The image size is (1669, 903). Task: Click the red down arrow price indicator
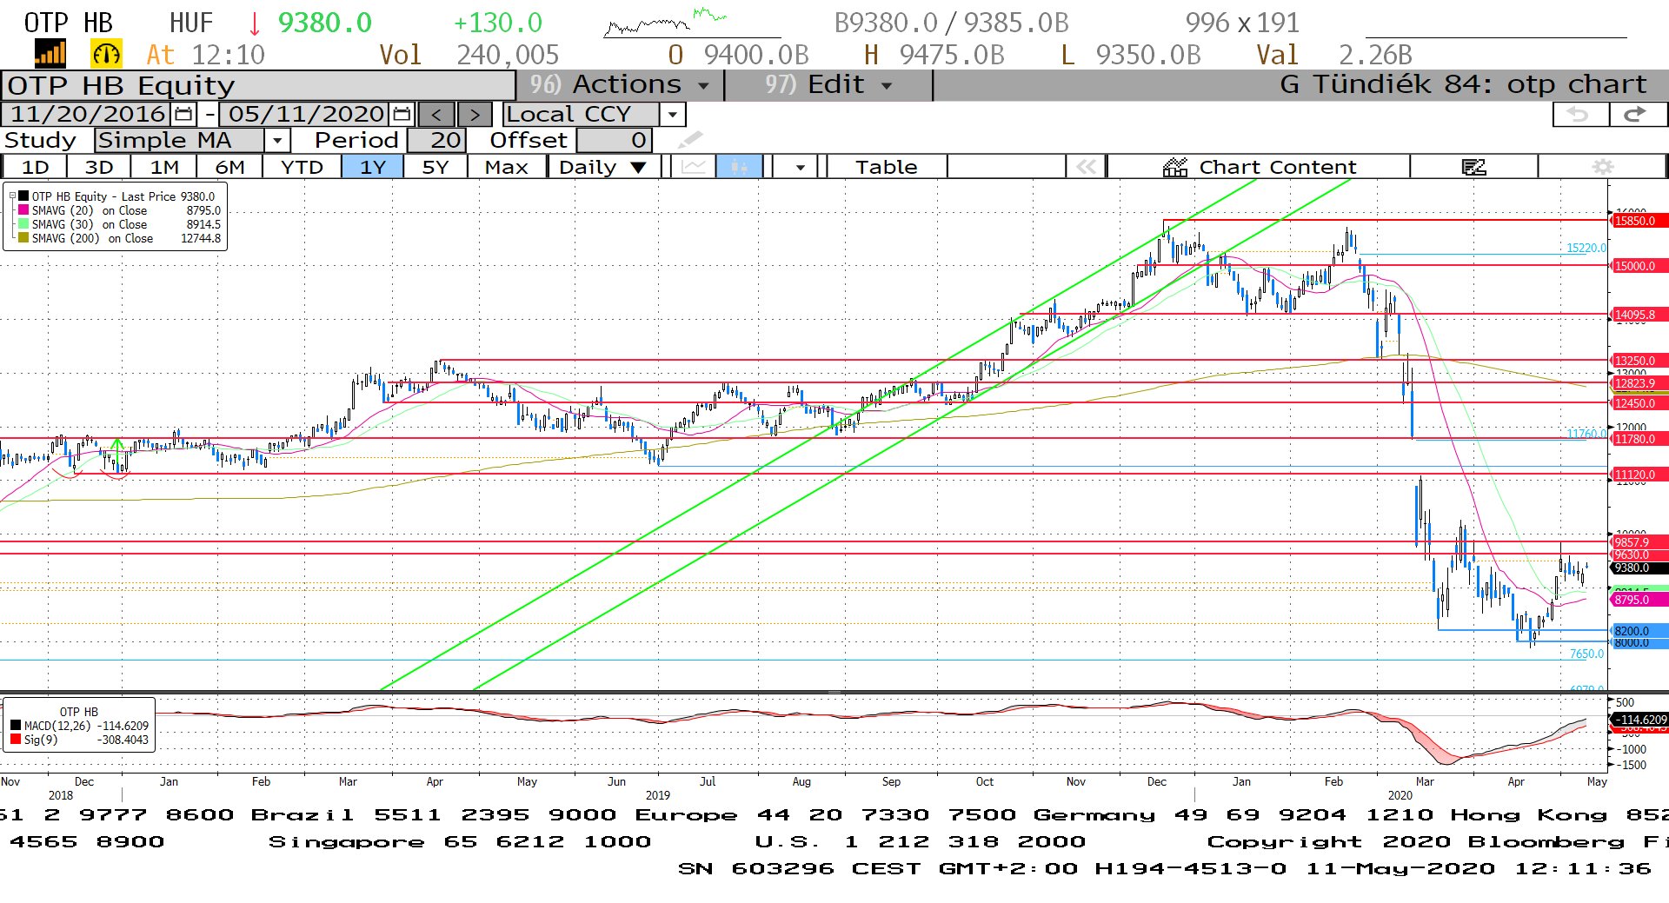[255, 23]
